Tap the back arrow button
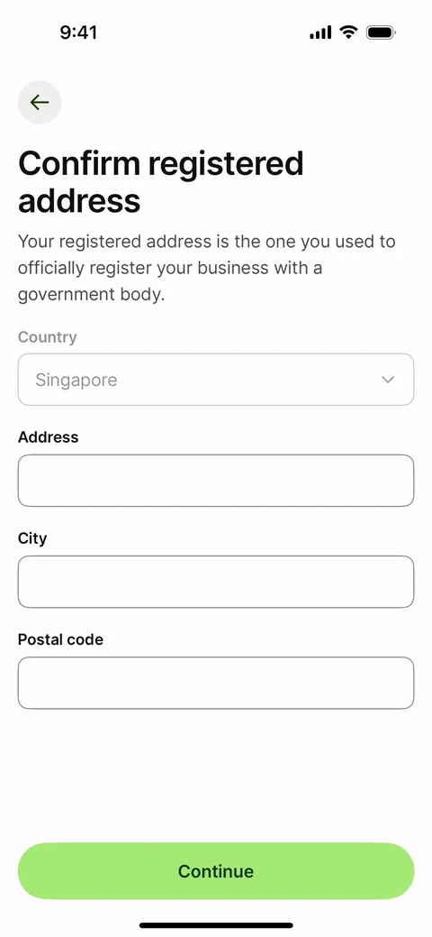The width and height of the screenshot is (432, 937). [40, 102]
